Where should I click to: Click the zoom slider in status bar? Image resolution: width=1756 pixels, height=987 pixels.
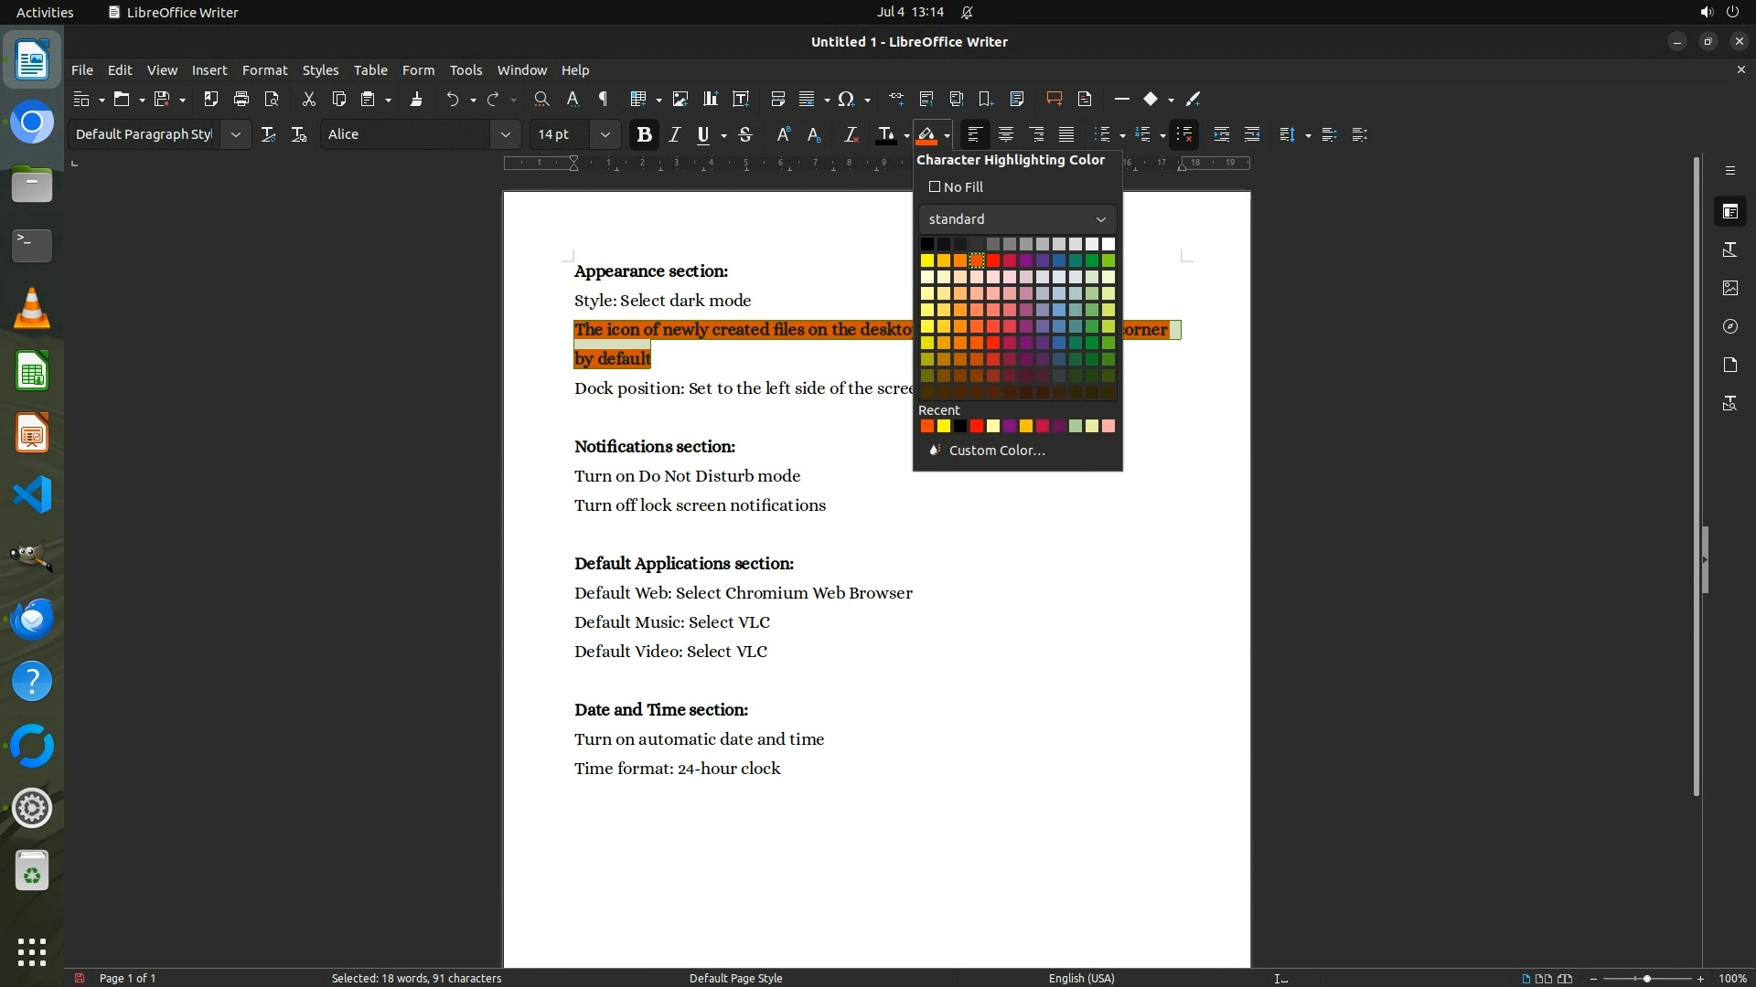point(1646,979)
